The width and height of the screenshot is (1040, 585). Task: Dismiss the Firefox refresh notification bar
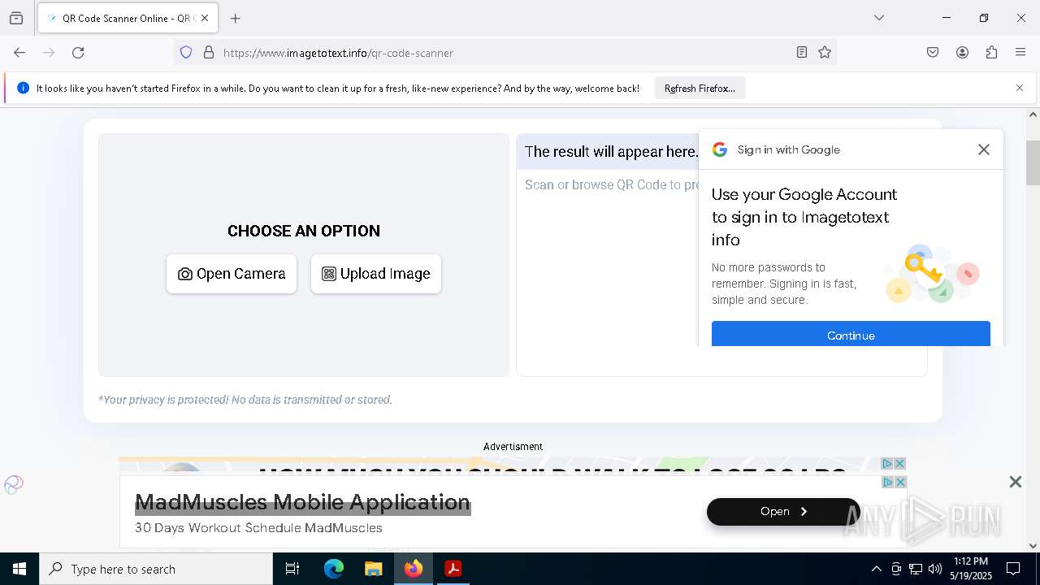1020,88
